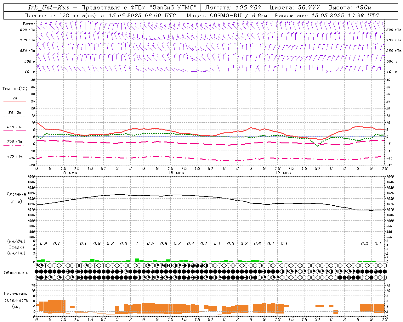The width and height of the screenshot is (403, 322).
Task: Select the model name COSMO-RU / 6.6км
Action: click(239, 15)
